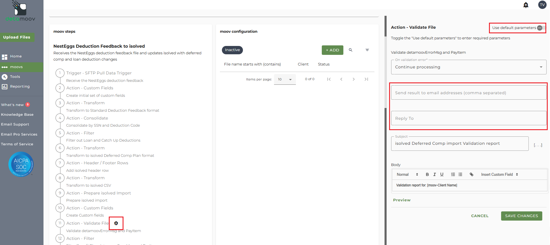Open the On validation error dropdown
The height and width of the screenshot is (245, 550).
tap(469, 67)
